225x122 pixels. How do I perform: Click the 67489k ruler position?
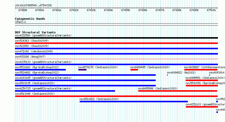click(x=23, y=10)
